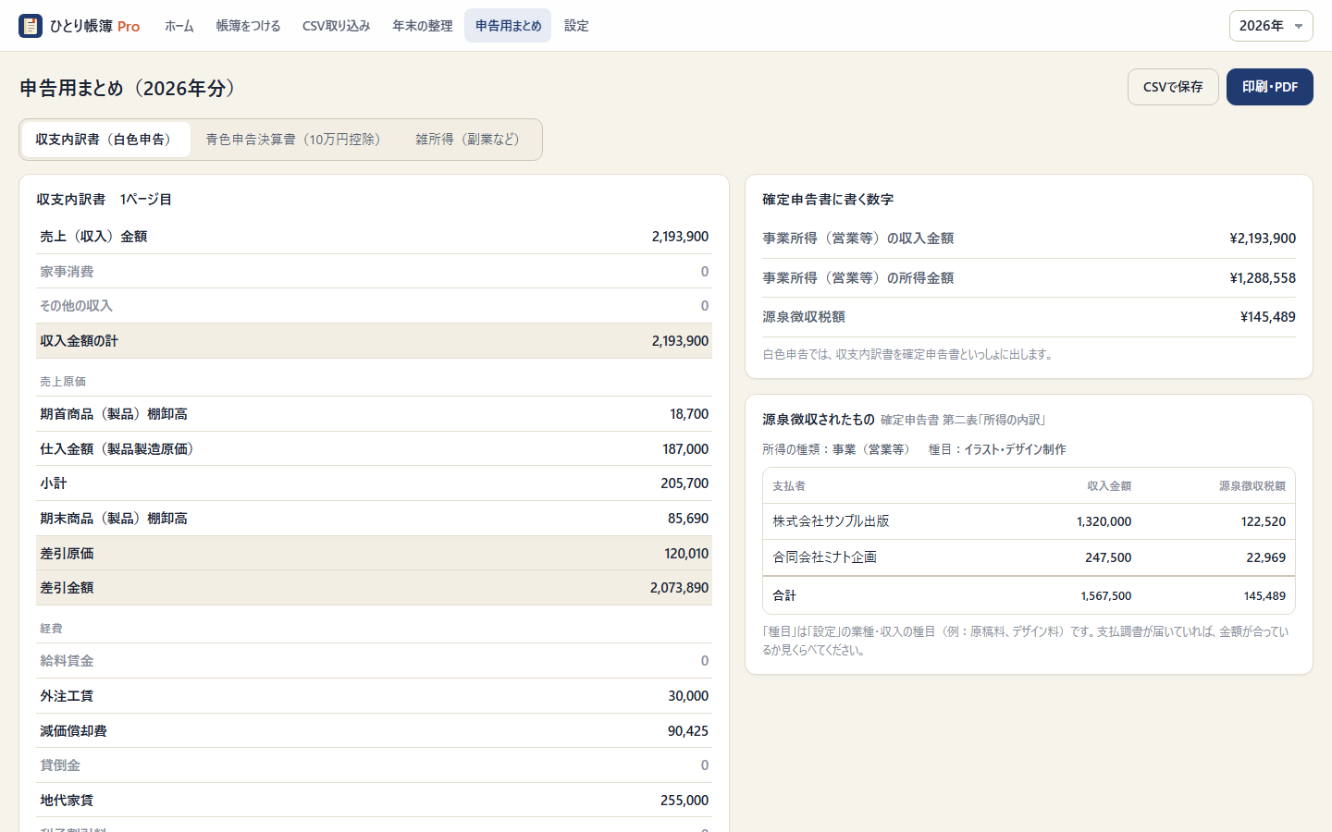
Task: Click the 源泉徴収されたもの section heading
Action: click(819, 420)
